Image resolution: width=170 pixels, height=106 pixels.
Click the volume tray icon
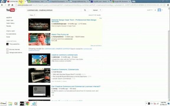point(152,104)
